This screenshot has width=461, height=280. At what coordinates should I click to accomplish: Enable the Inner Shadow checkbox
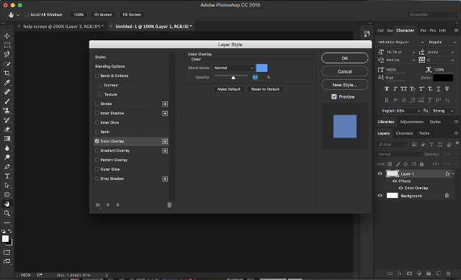click(97, 113)
